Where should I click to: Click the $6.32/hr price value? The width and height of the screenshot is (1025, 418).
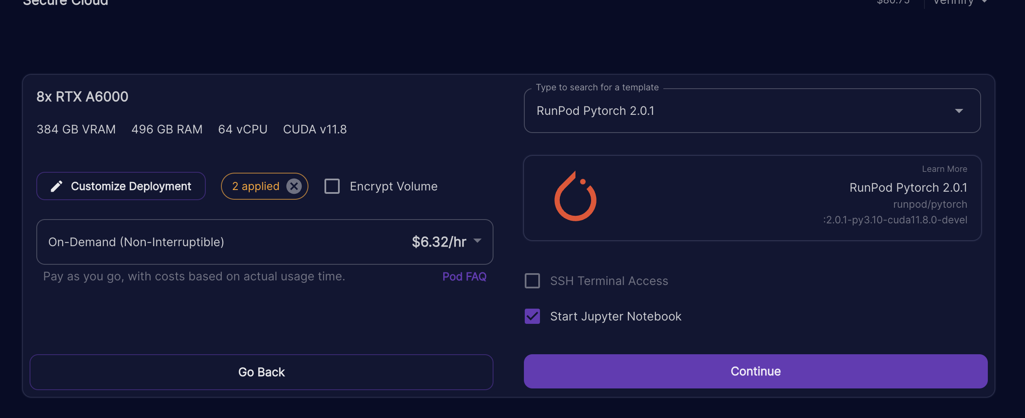coord(439,242)
